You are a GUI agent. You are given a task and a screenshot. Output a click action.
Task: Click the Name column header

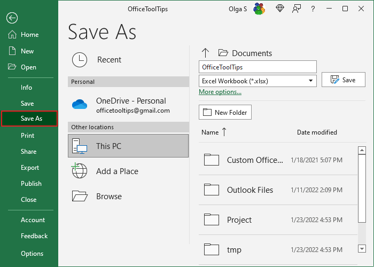(210, 132)
